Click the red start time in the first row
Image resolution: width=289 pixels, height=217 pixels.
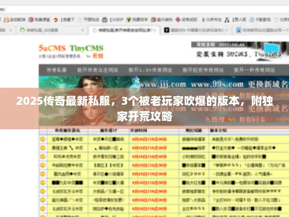(150, 139)
